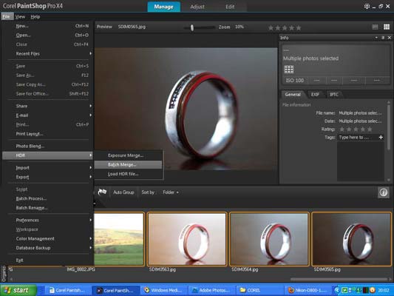
Task: Select the General tab in Info panel
Action: 293,95
